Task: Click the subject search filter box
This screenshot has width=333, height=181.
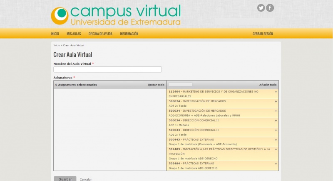Action: [x=180, y=85]
